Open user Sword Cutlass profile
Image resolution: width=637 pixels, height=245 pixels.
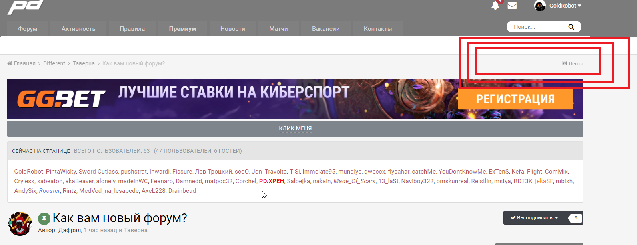(98, 172)
